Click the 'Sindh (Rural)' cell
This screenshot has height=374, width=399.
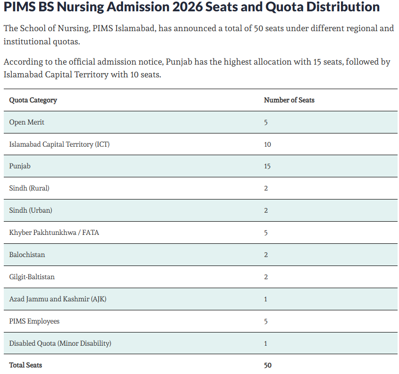pyautogui.click(x=29, y=189)
